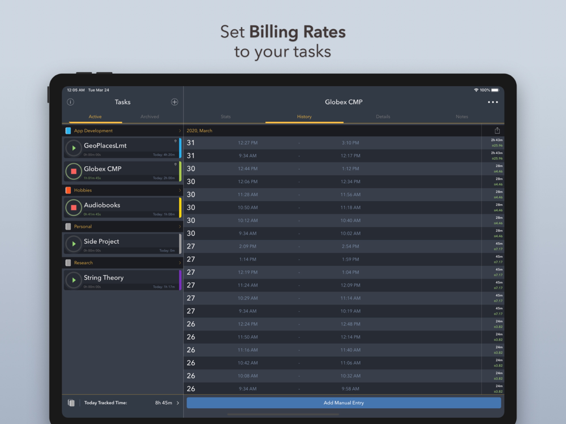Open the 31 entry starting 12:27 PM
The width and height of the screenshot is (566, 424).
click(x=344, y=143)
